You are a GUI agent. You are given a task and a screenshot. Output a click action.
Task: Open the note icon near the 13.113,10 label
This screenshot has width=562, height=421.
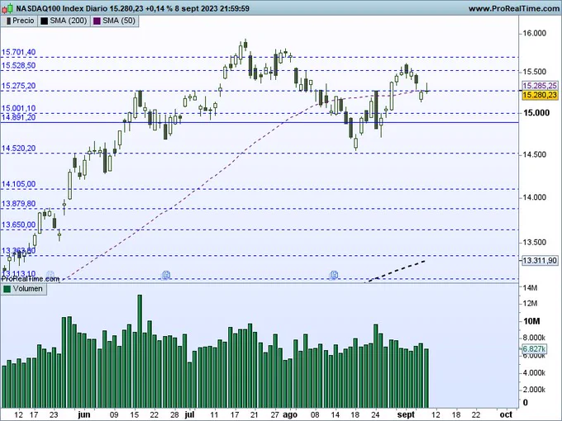tap(50, 274)
